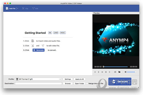Click the scissors icon in step 2
The height and width of the screenshot is (95, 143).
33,46
